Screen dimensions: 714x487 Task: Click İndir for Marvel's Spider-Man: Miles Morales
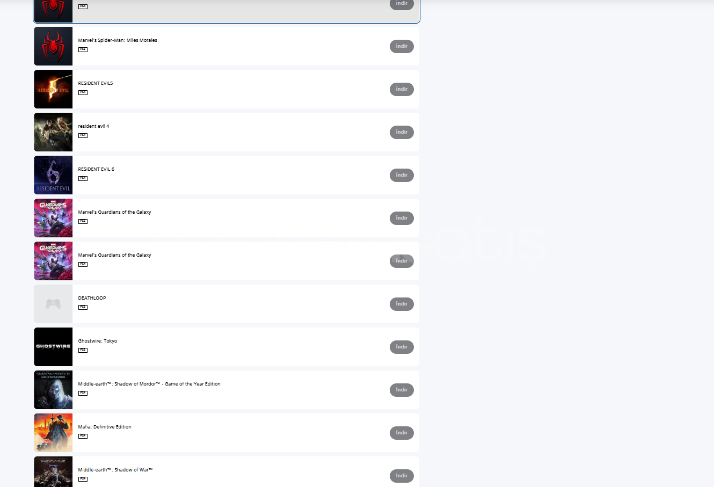point(402,46)
